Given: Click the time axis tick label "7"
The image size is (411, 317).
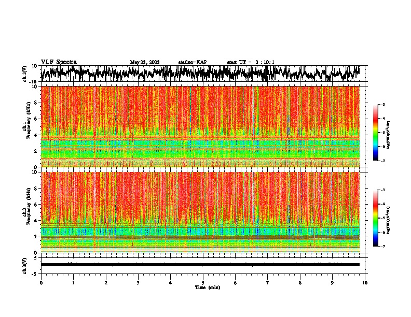Looking at the screenshot, I should point(268,283).
